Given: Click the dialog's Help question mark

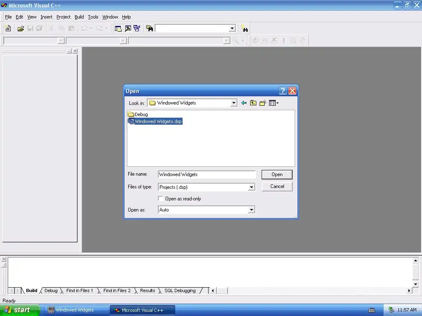Looking at the screenshot, I should point(283,91).
